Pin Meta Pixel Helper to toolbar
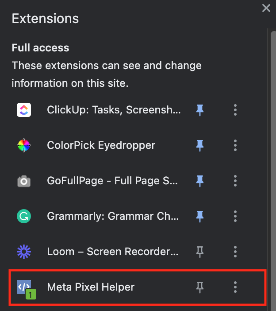Viewport: 276px width, 311px height. pyautogui.click(x=200, y=287)
